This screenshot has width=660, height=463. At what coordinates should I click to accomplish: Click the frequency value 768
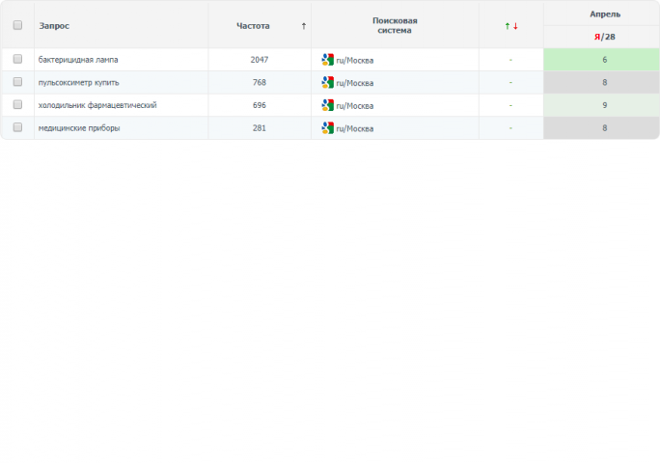(x=260, y=83)
